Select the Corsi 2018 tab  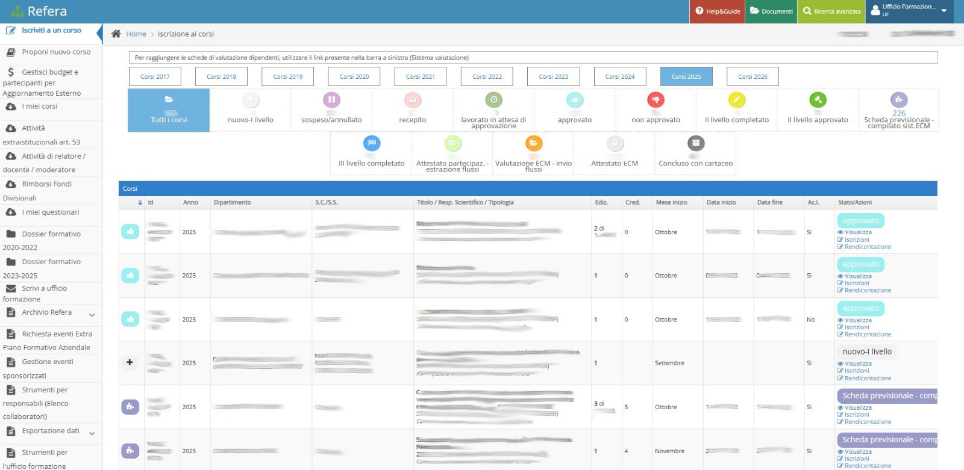221,76
